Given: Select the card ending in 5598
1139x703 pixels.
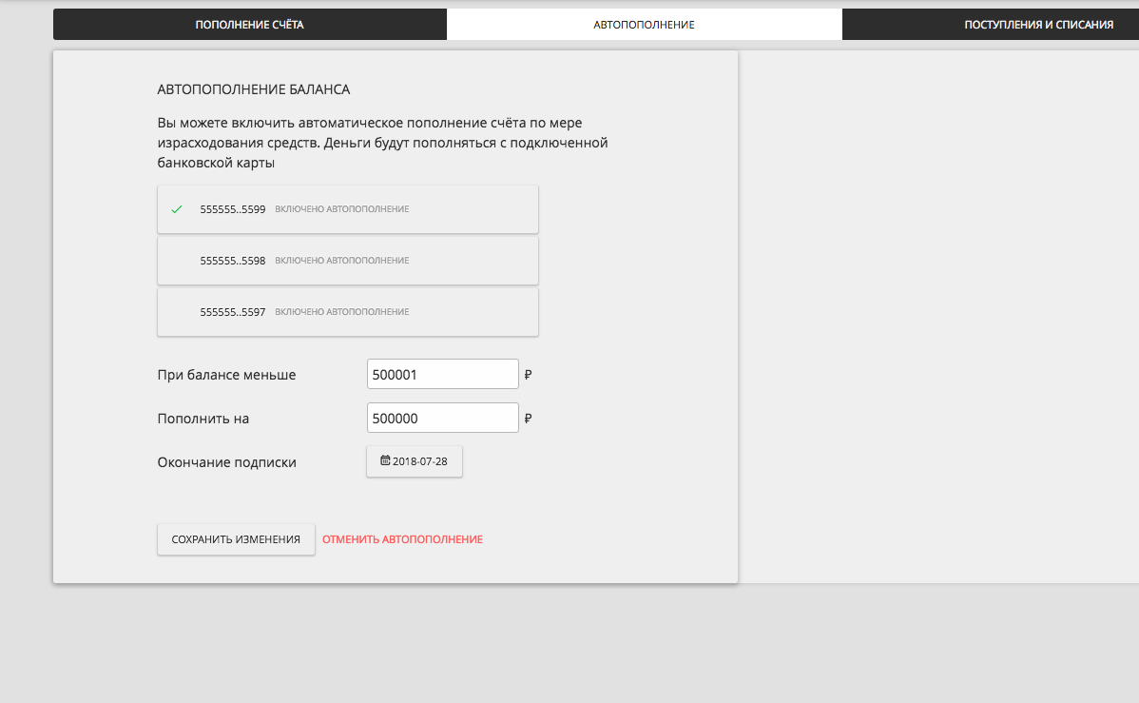Looking at the screenshot, I should pos(347,261).
